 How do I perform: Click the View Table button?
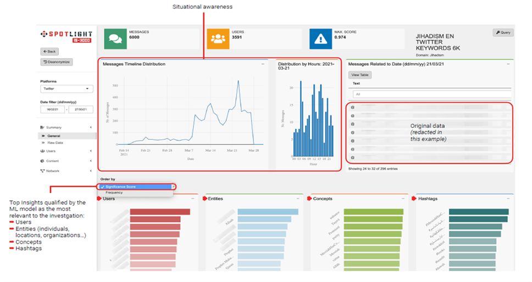(359, 75)
